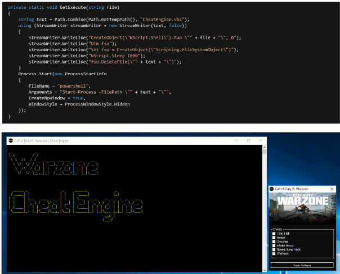Maximize the Warzone | Cheat Engine console window
This screenshot has width=340, height=274.
click(x=248, y=140)
